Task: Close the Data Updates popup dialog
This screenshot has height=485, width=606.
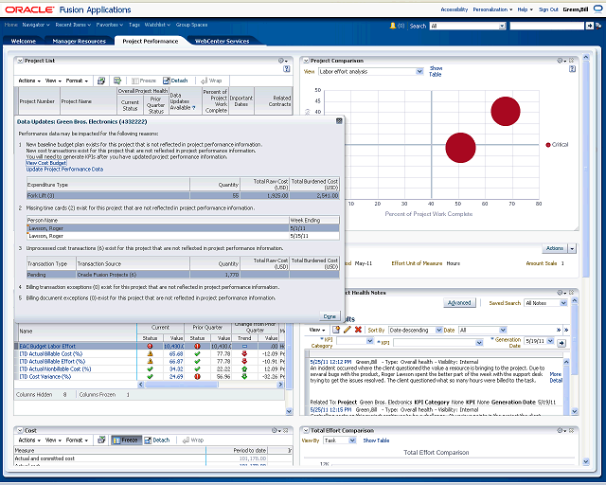Action: 339,121
